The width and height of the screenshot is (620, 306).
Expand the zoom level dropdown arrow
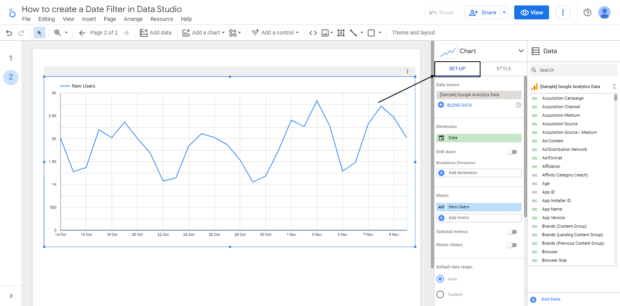coord(66,33)
